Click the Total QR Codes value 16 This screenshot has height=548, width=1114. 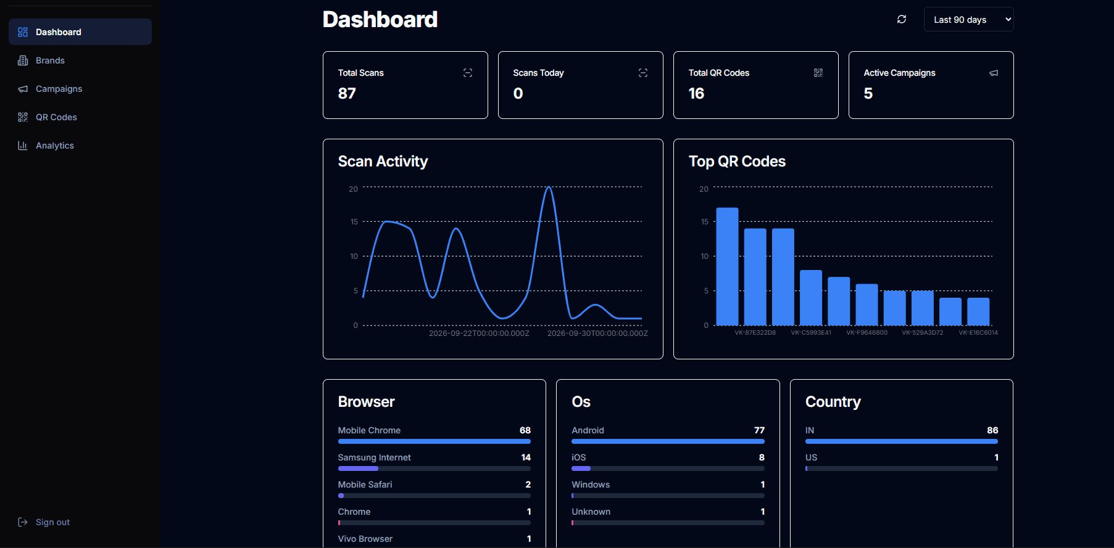tap(696, 94)
